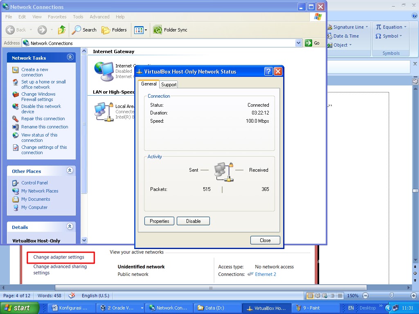Click the Ethernet 2 link in document

coord(265,274)
